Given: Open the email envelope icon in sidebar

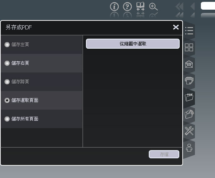Looking at the screenshot, I should (189, 64).
